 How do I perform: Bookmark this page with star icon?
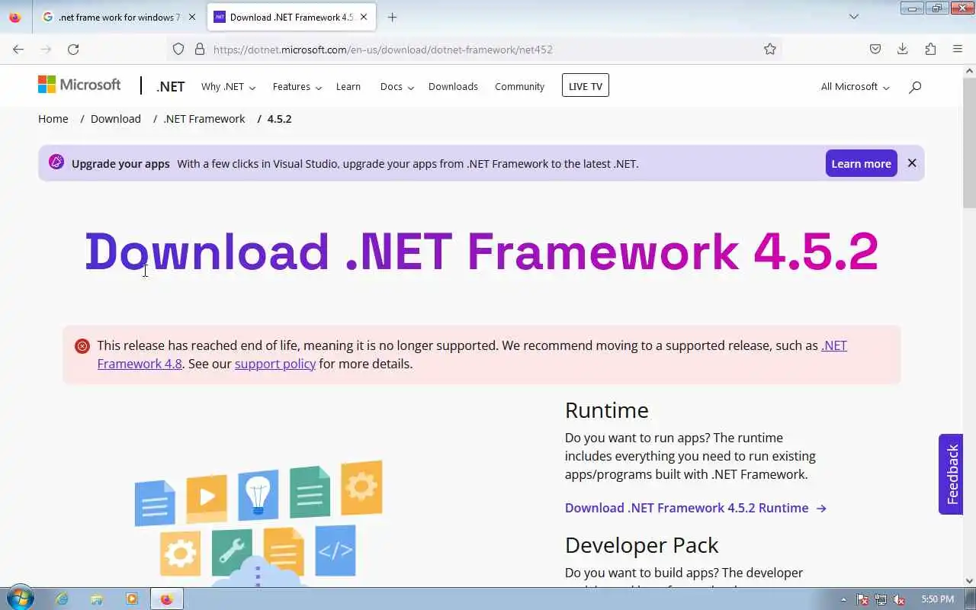coord(770,49)
